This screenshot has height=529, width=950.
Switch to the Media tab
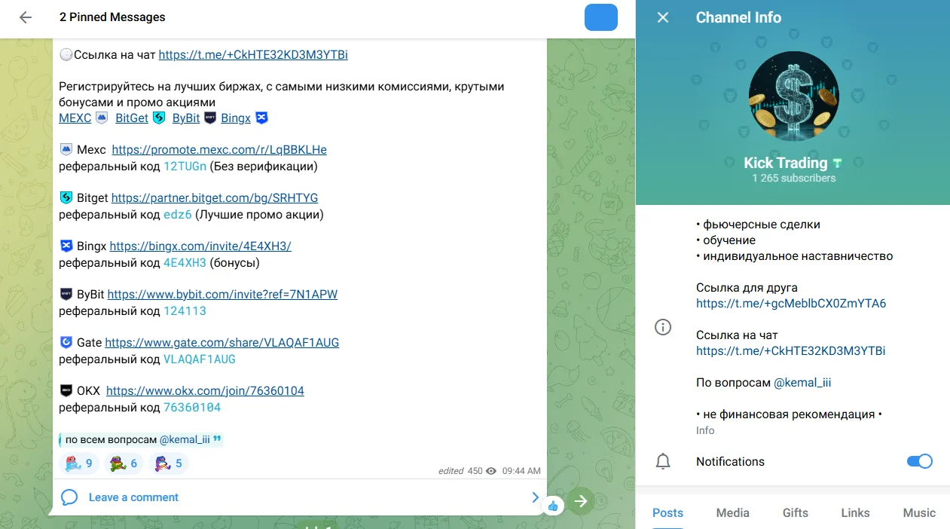[x=732, y=512]
